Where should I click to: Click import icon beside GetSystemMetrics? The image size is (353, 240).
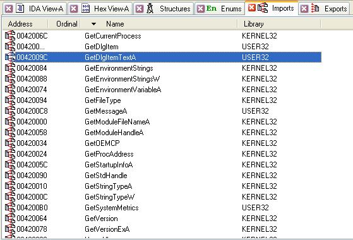coord(10,208)
